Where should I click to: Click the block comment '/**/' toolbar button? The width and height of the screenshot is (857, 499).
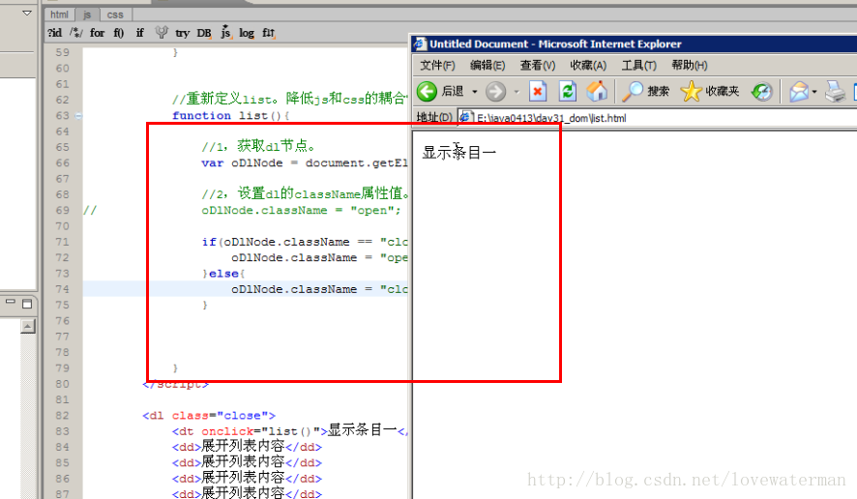click(x=76, y=33)
